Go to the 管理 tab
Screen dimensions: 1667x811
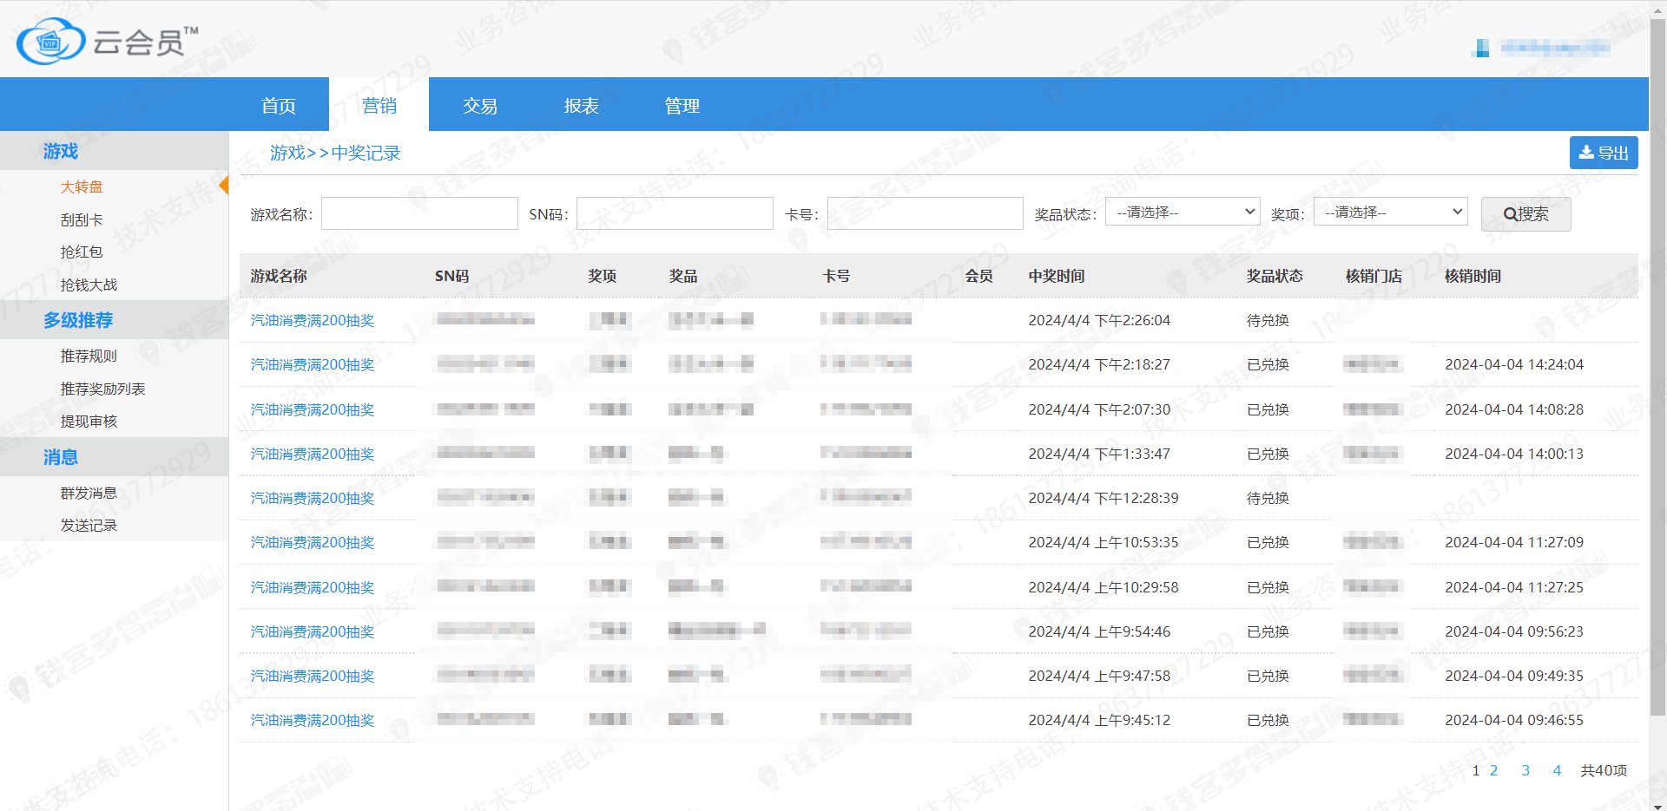[682, 106]
